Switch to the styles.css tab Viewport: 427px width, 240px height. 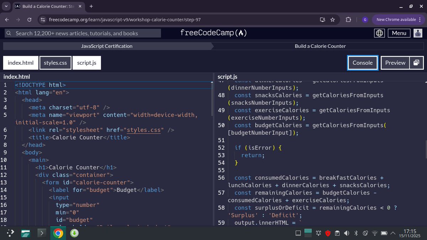click(55, 63)
